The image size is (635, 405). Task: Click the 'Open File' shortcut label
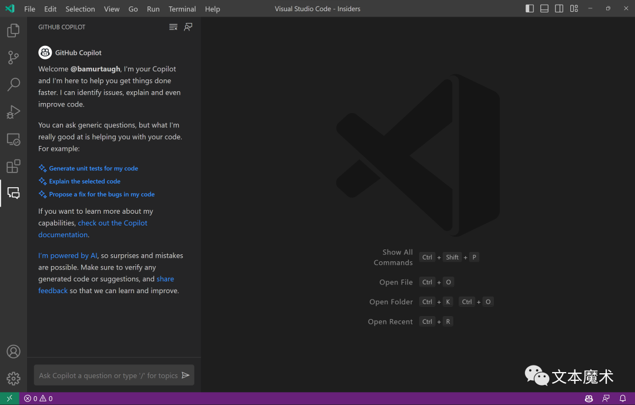click(396, 282)
